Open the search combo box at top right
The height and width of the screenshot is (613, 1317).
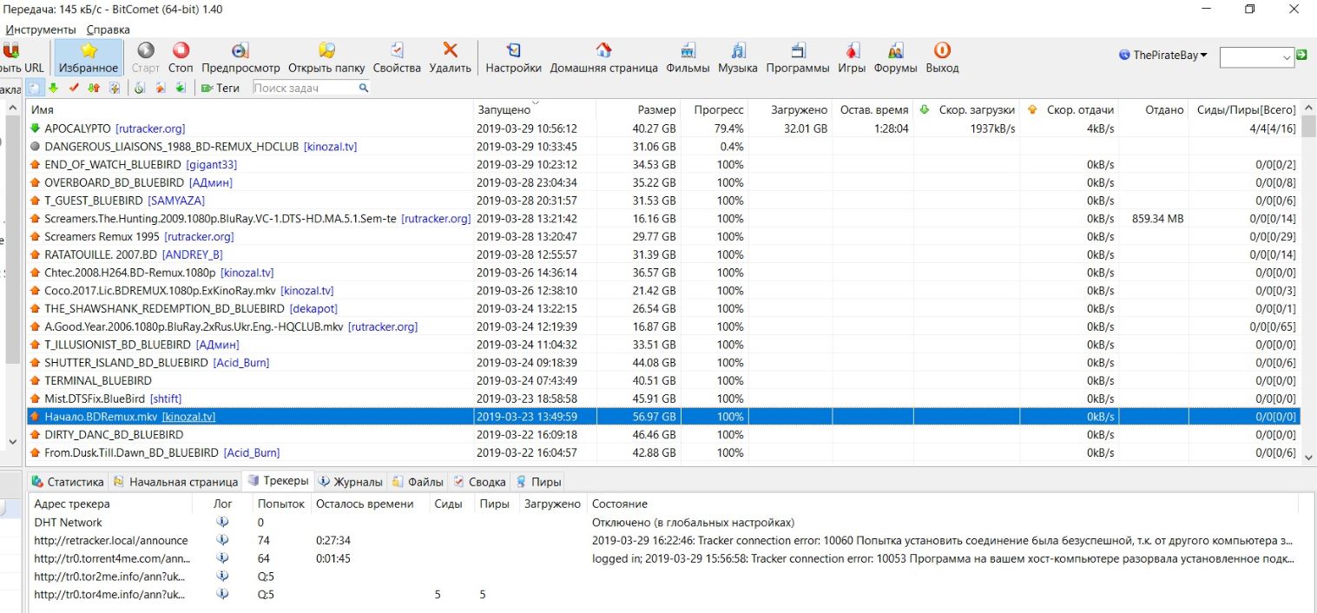[x=1256, y=57]
